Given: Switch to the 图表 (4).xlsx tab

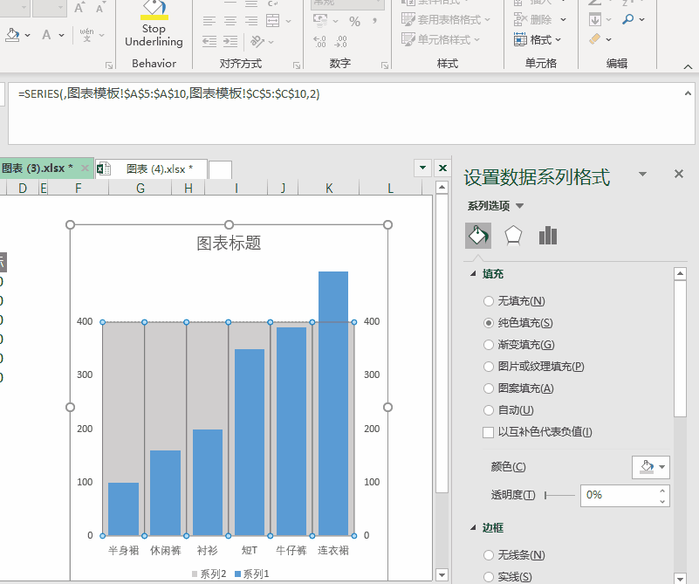Looking at the screenshot, I should coord(159,168).
